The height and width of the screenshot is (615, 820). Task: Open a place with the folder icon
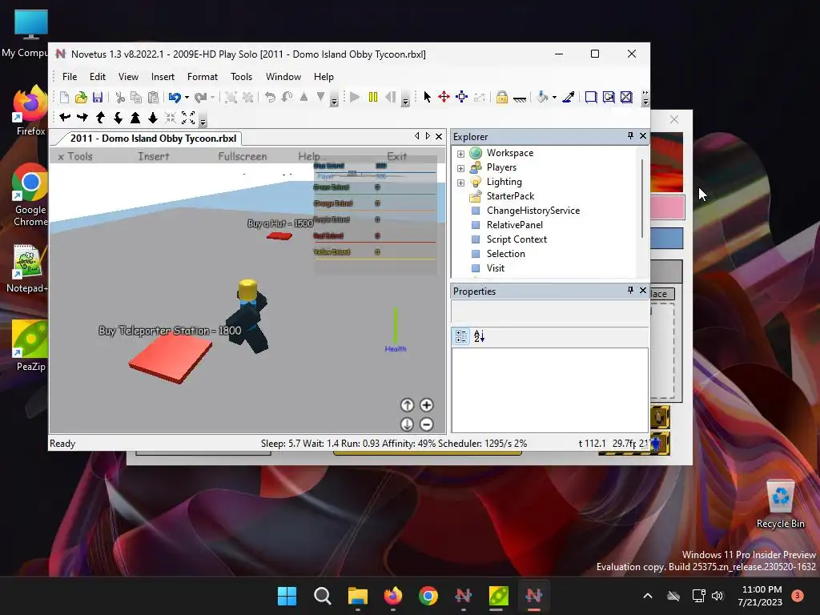point(81,97)
